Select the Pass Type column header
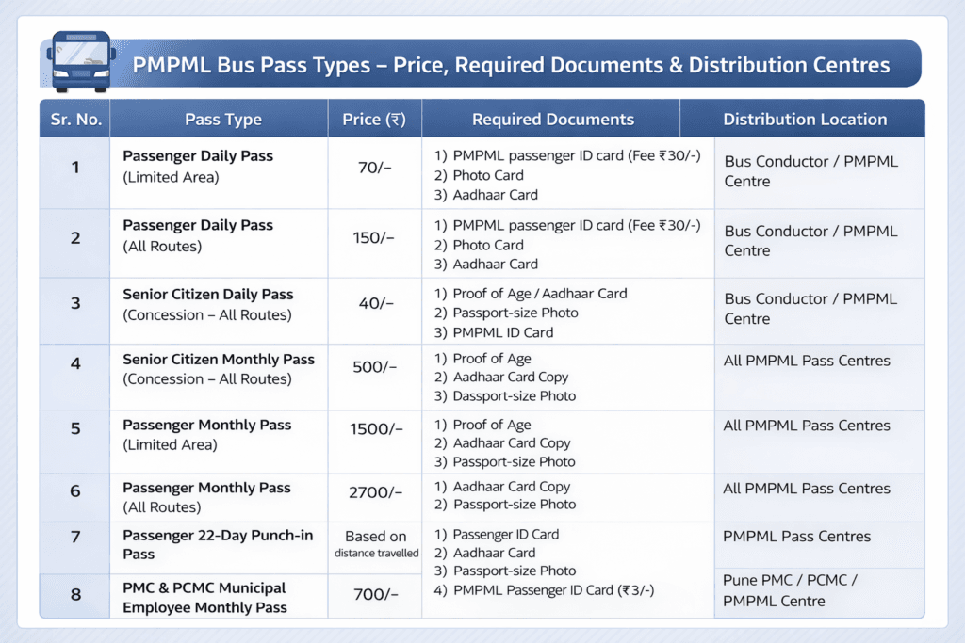The width and height of the screenshot is (965, 643). pos(222,119)
